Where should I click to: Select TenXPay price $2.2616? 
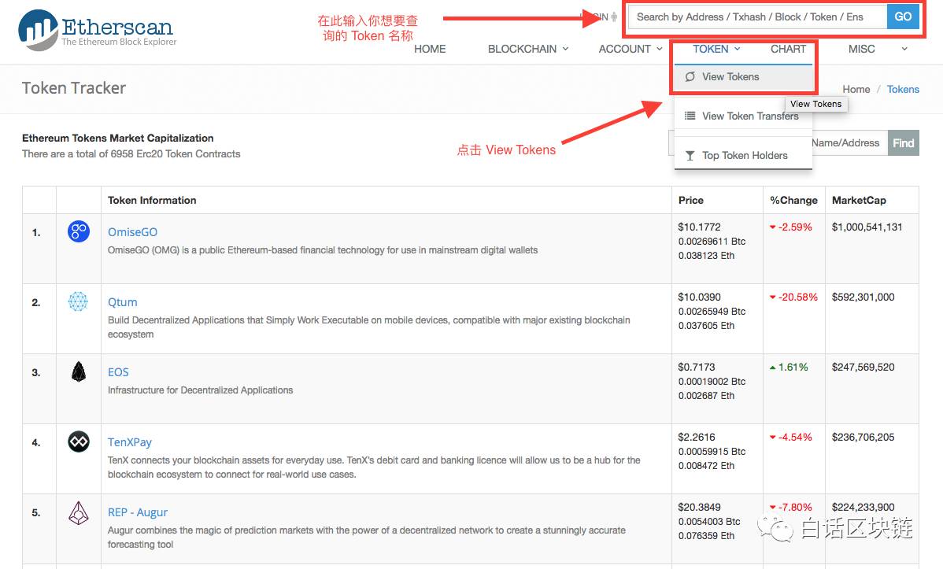pos(697,438)
